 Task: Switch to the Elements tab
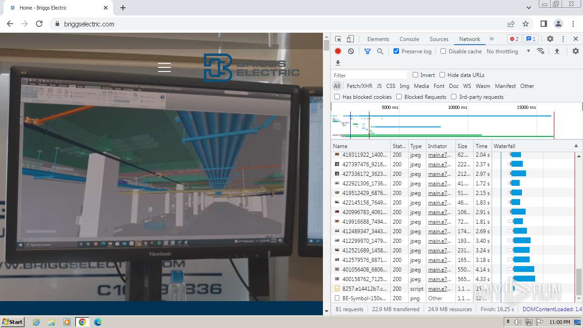point(378,39)
